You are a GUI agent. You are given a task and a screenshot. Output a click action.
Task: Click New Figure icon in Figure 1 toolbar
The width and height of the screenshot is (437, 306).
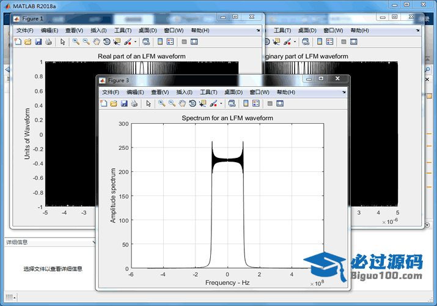pos(18,42)
